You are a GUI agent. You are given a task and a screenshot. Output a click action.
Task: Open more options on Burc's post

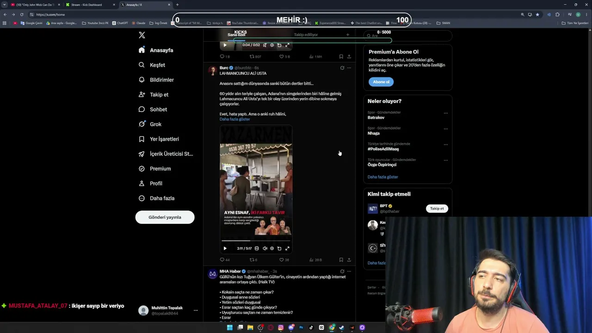coord(349,68)
